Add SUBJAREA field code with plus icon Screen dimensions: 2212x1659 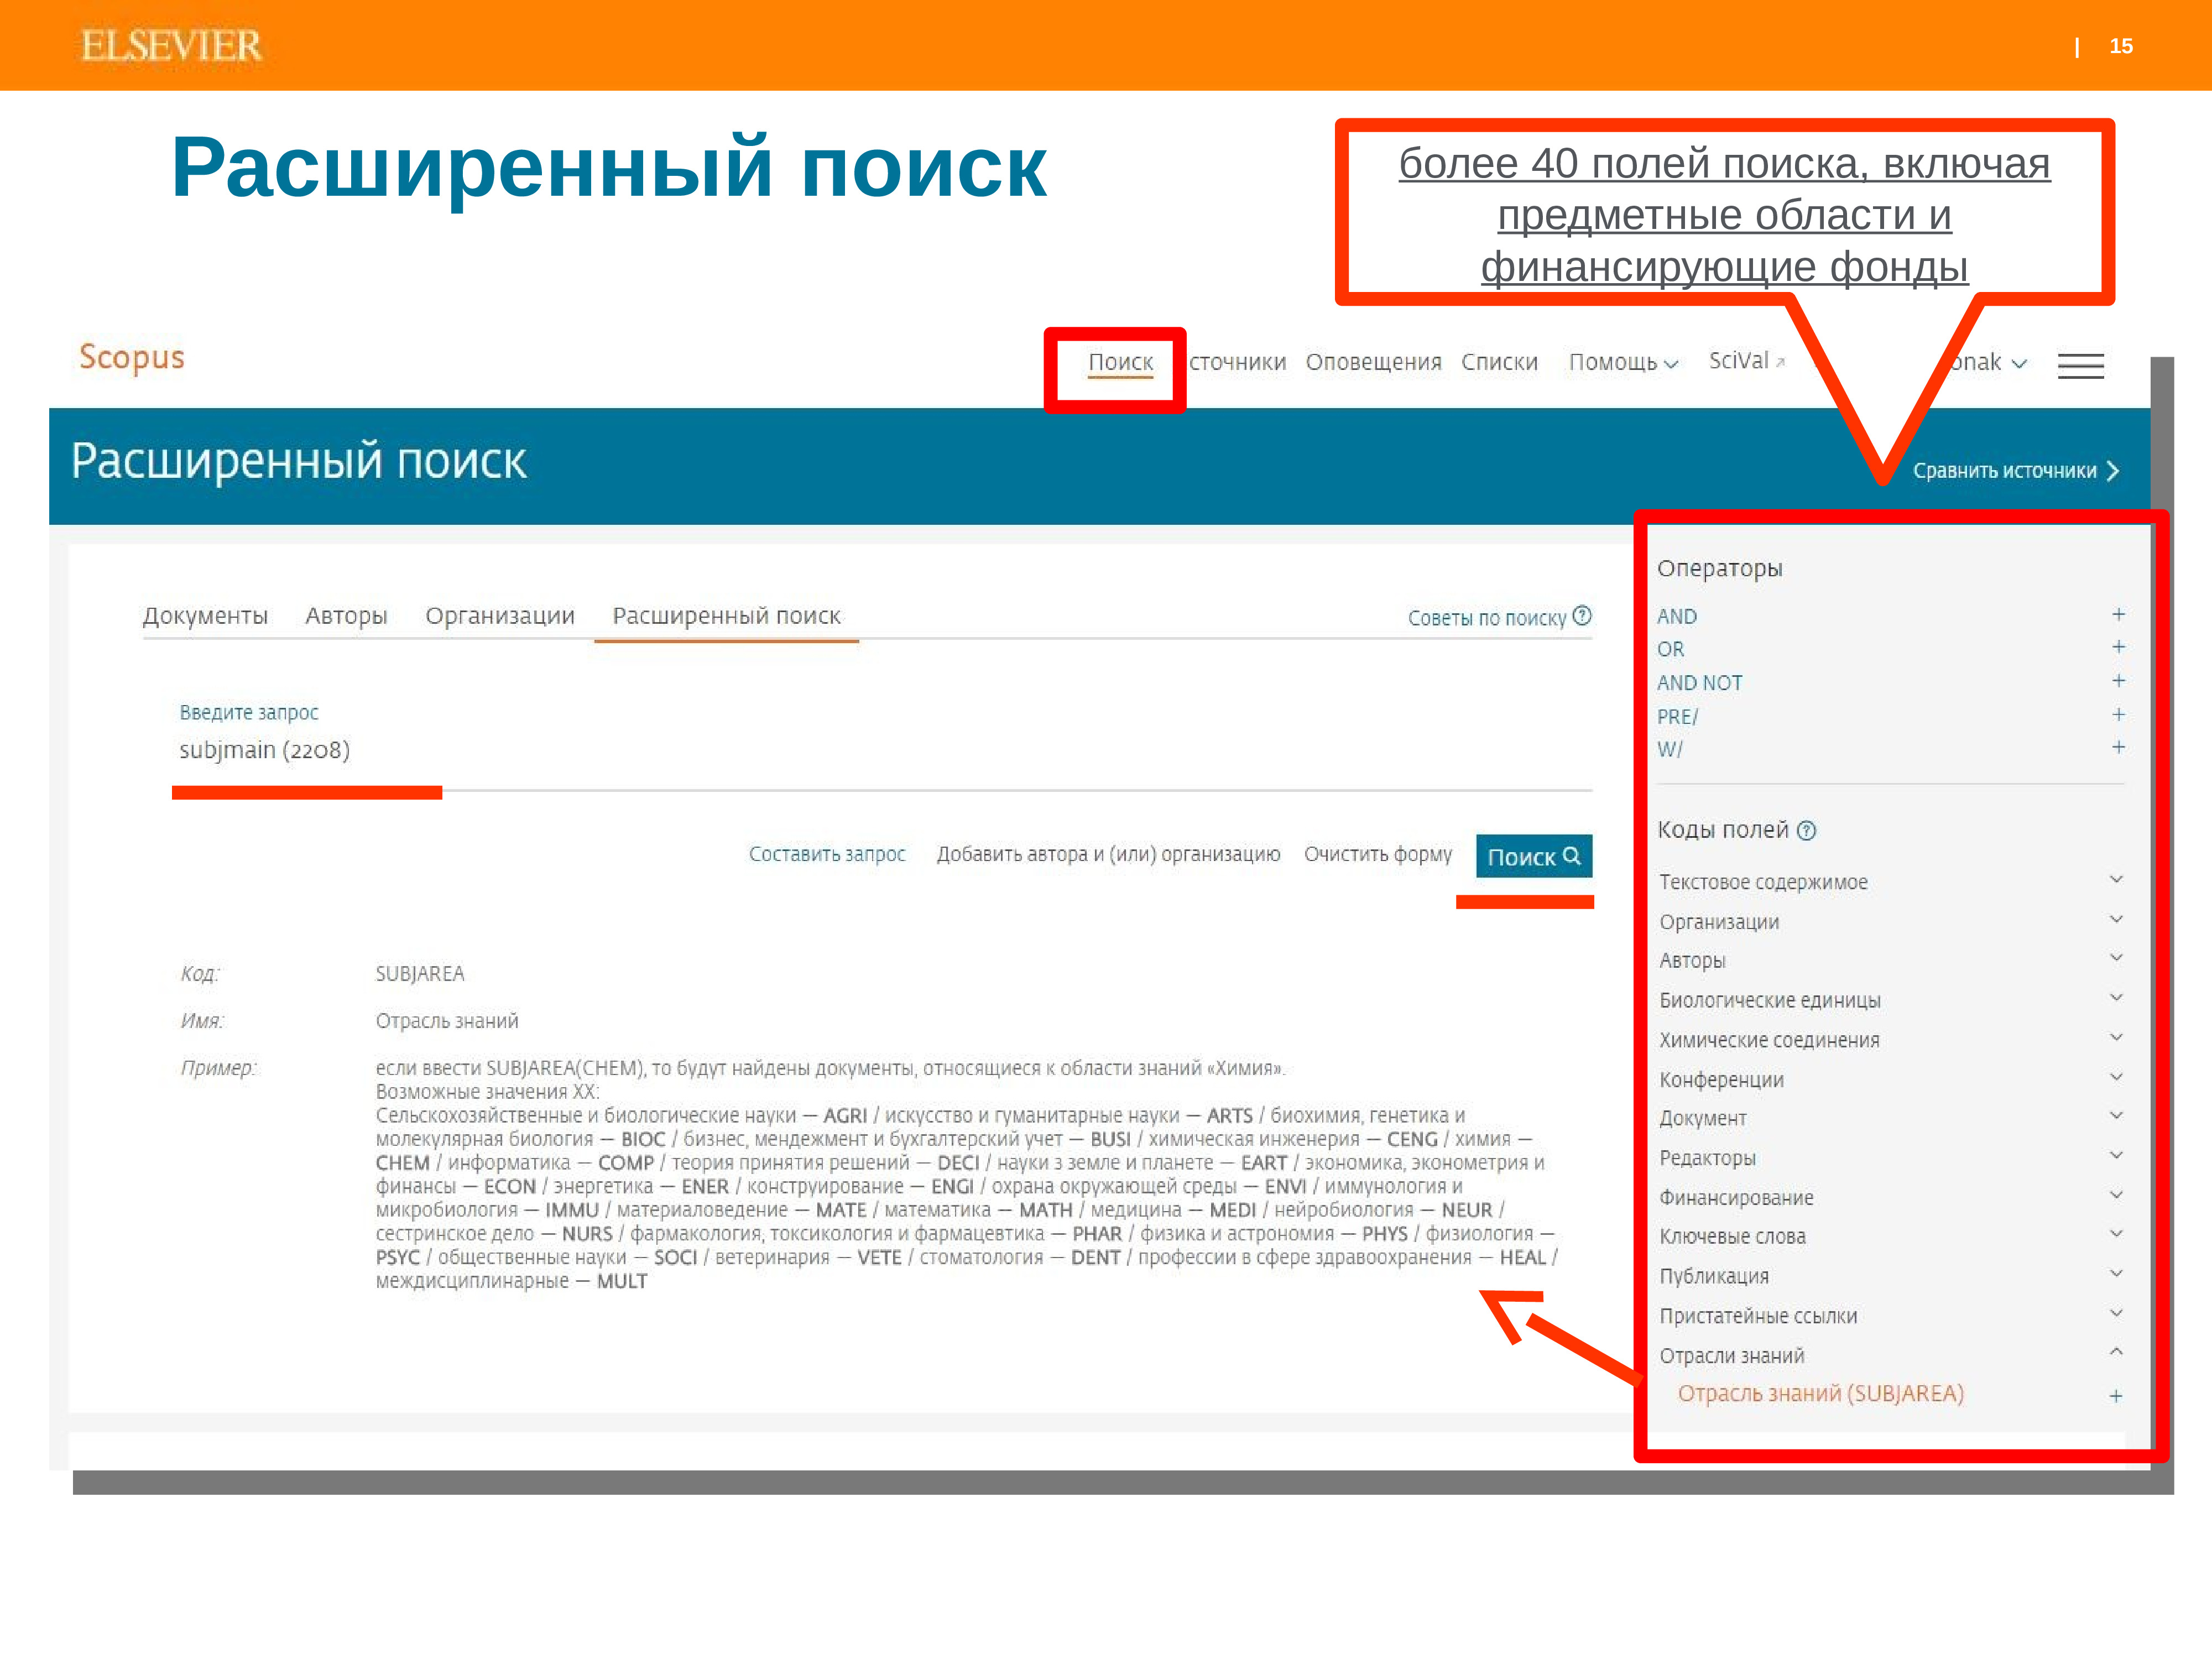pos(2115,1396)
